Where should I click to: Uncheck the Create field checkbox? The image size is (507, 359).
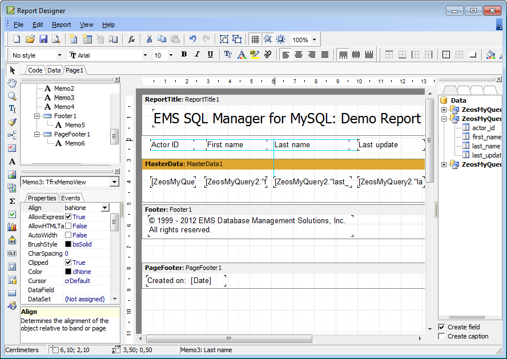click(441, 327)
